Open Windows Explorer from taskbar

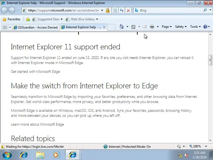pyautogui.click(x=40, y=155)
